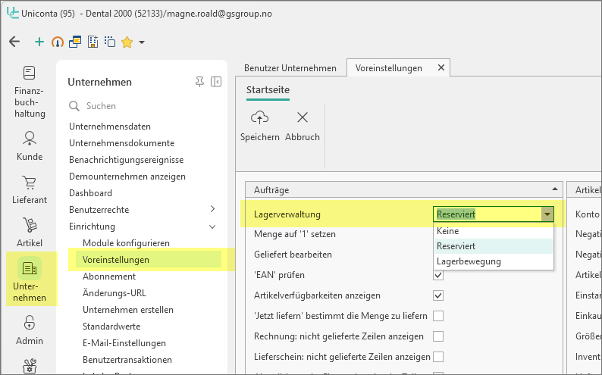
Task: Open the calculator sheet toolbar icon
Action: (x=93, y=42)
